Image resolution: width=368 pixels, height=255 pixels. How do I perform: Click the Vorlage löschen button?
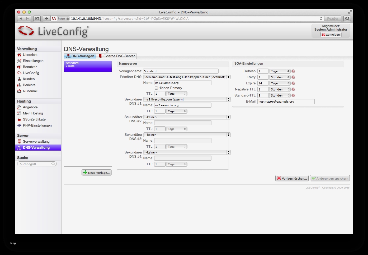[x=292, y=178]
